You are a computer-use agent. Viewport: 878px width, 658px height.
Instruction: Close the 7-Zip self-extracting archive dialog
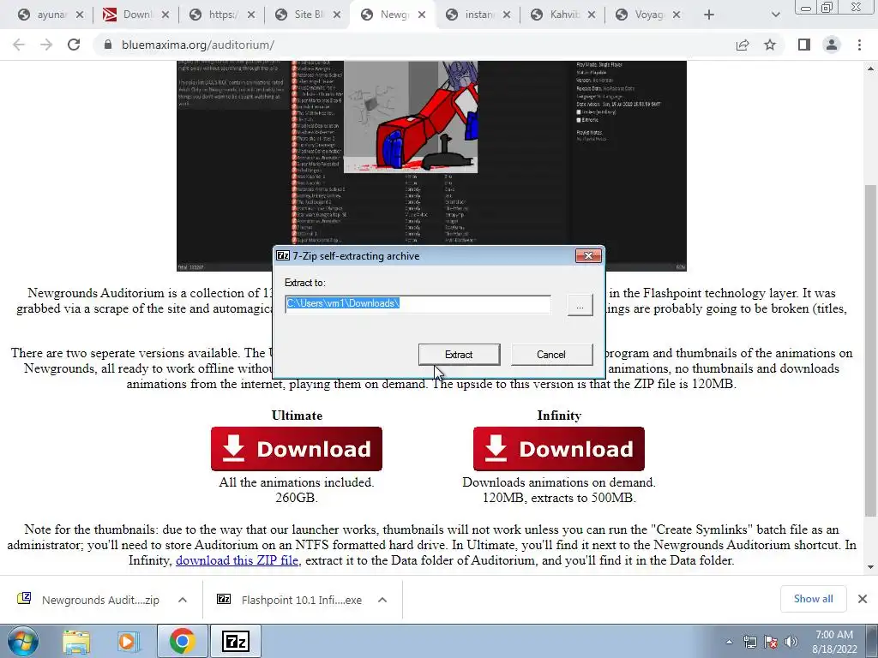pyautogui.click(x=588, y=255)
